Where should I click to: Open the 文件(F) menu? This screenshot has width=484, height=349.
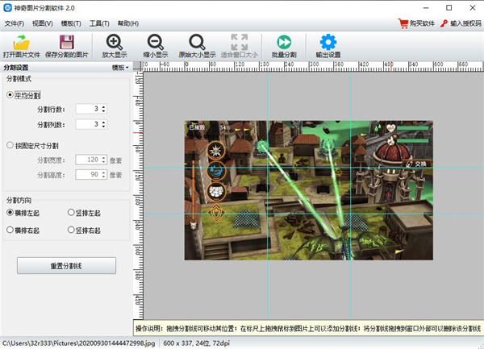pos(15,23)
